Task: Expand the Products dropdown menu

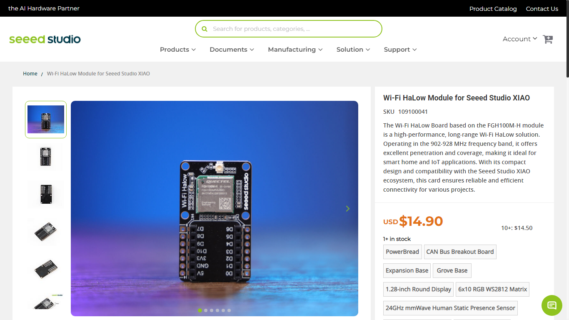Action: click(178, 50)
